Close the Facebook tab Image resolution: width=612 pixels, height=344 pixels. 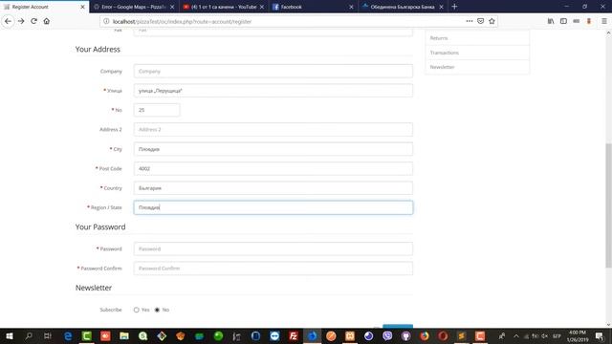[x=351, y=7]
